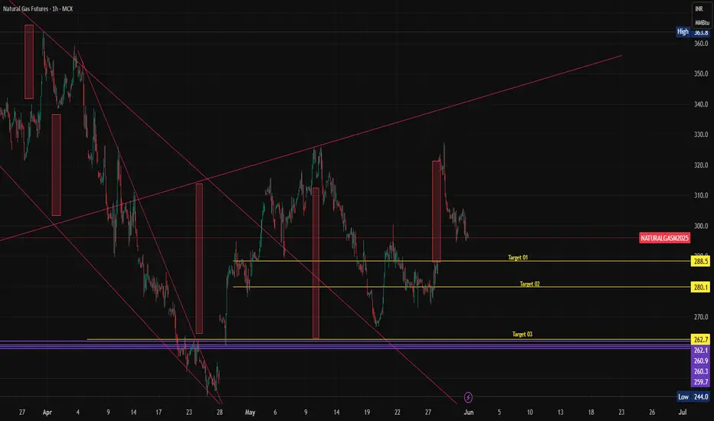Click the yellow 280.1 price tag
Viewport: 714px width, 421px height.
(700, 287)
